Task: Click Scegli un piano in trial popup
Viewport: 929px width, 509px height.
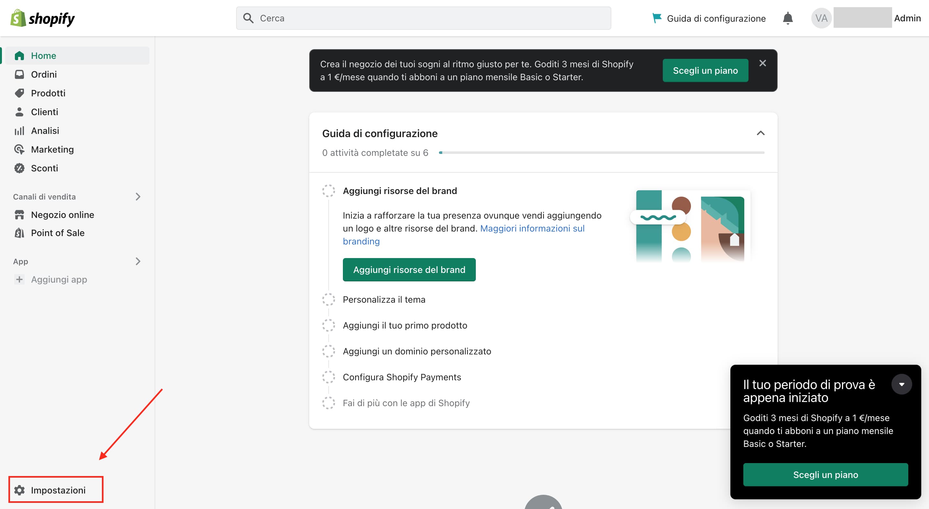Action: pyautogui.click(x=825, y=474)
